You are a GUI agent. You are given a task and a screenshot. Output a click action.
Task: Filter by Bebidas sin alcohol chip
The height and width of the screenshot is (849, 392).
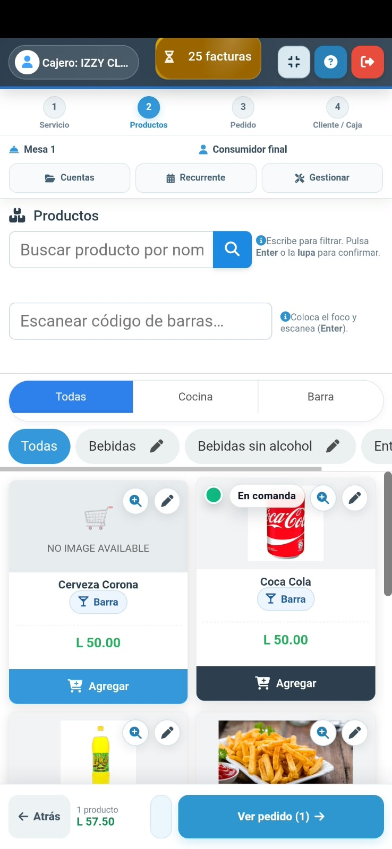tap(255, 447)
